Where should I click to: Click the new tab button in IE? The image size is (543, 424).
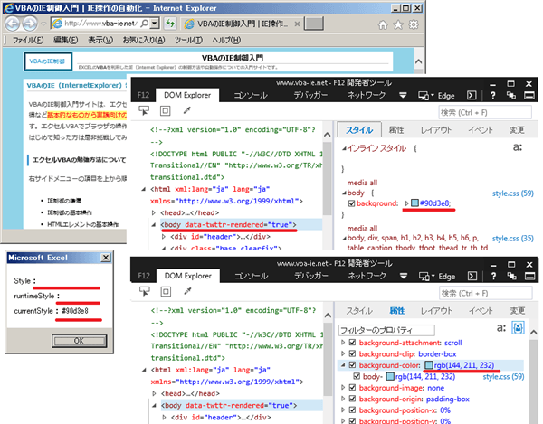click(314, 24)
